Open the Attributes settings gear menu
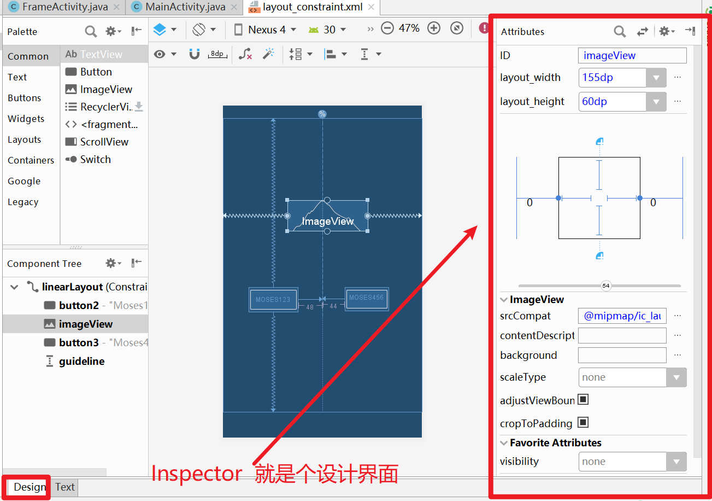The width and height of the screenshot is (712, 501). [x=667, y=31]
